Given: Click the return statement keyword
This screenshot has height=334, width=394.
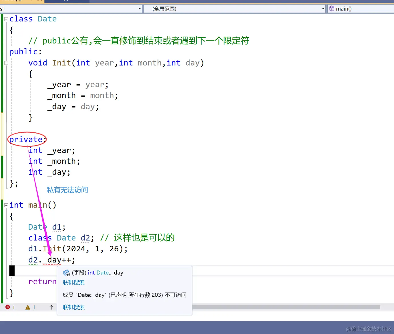Looking at the screenshot, I should click(42, 282).
